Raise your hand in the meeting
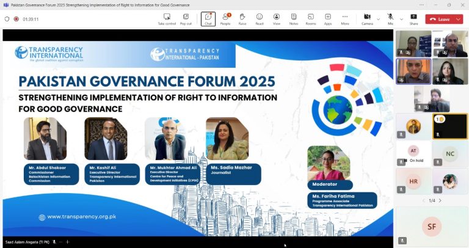The image size is (469, 248). click(x=242, y=18)
